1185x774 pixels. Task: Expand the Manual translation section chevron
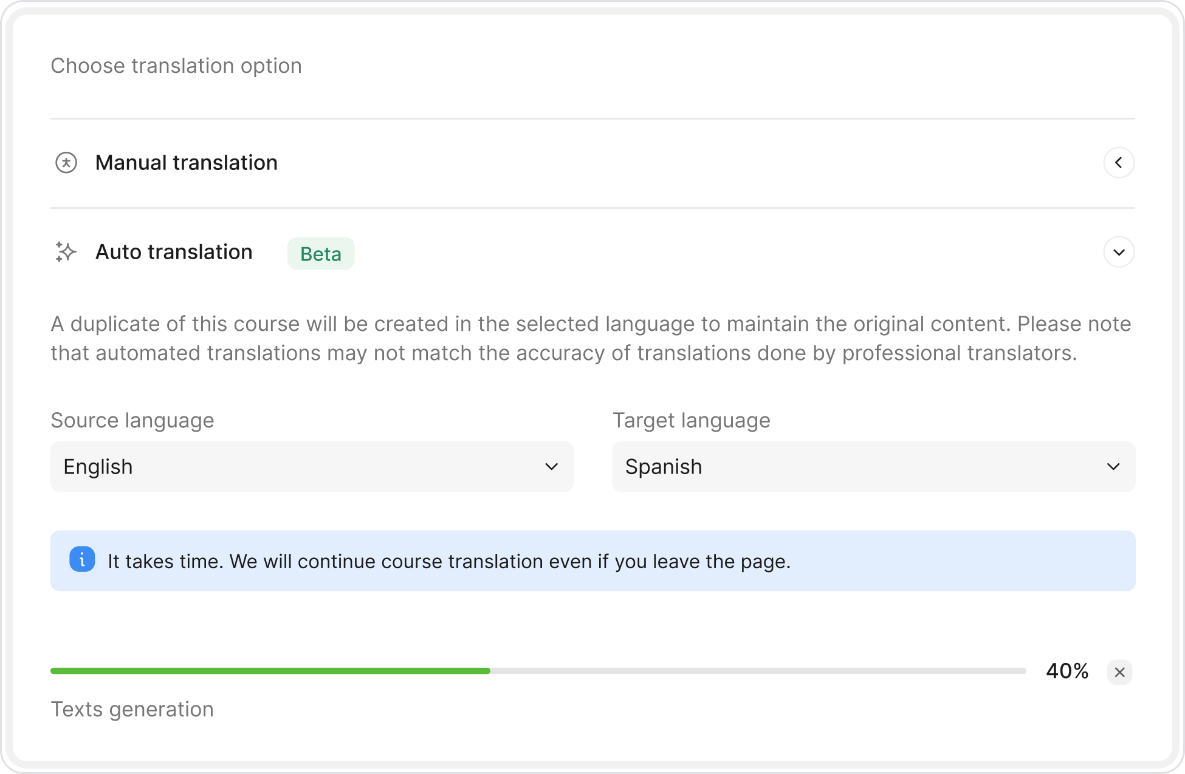[1119, 163]
